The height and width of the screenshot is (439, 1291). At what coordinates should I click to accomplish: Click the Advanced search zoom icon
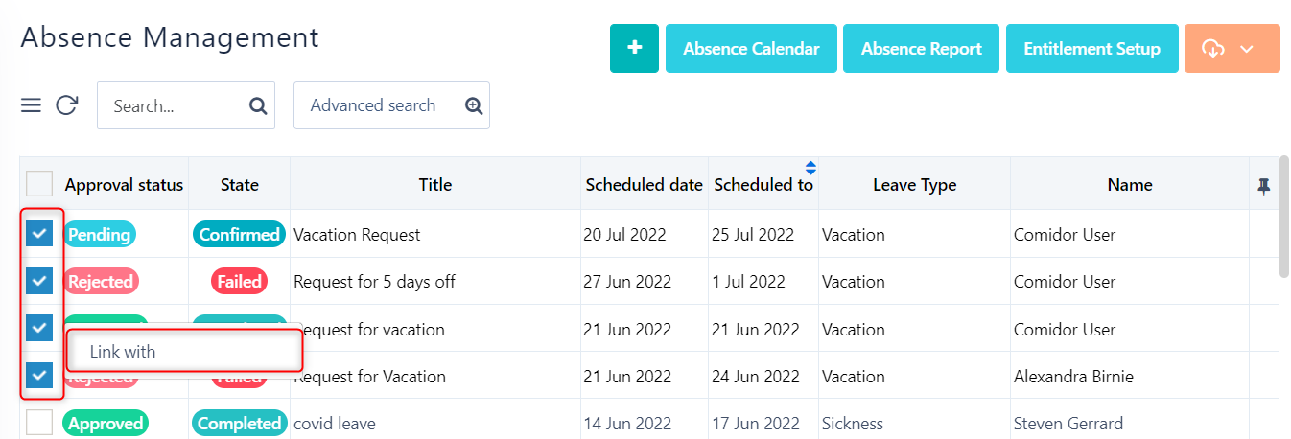click(x=474, y=105)
